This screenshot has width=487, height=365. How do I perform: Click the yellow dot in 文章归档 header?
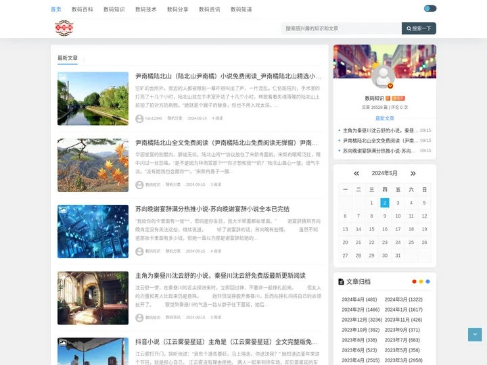[421, 281]
